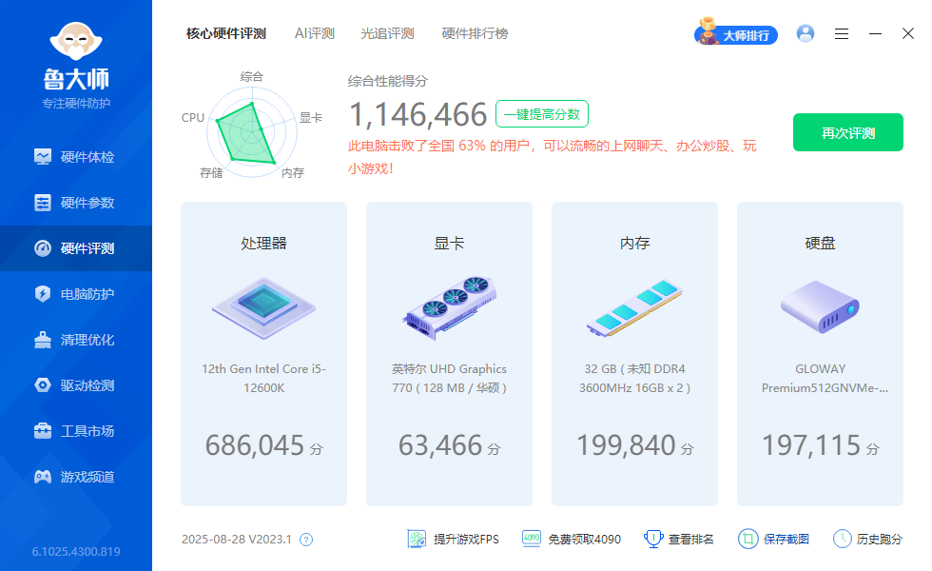Screen dimensions: 932x571
Task: Click the 显卡 card title
Action: coord(449,244)
